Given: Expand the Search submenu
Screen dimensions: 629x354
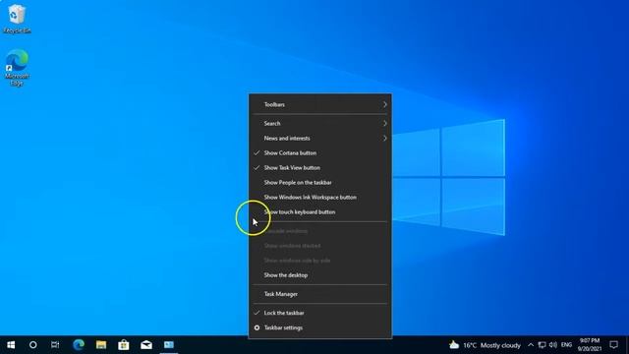Looking at the screenshot, I should pos(320,123).
